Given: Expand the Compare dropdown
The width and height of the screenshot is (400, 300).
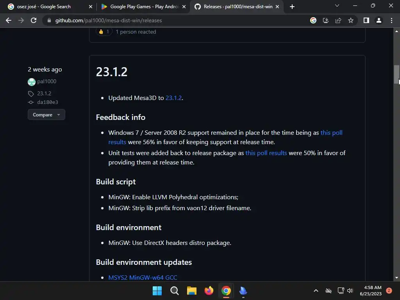Looking at the screenshot, I should click(46, 115).
